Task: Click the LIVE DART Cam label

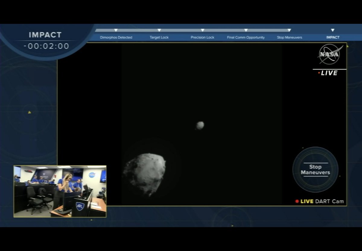Action: point(322,201)
